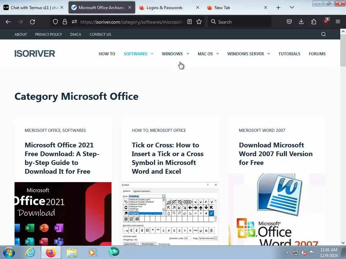Screen dimensions: 346x259
Task: Open the Action Center flag tray icon
Action: pos(312,252)
